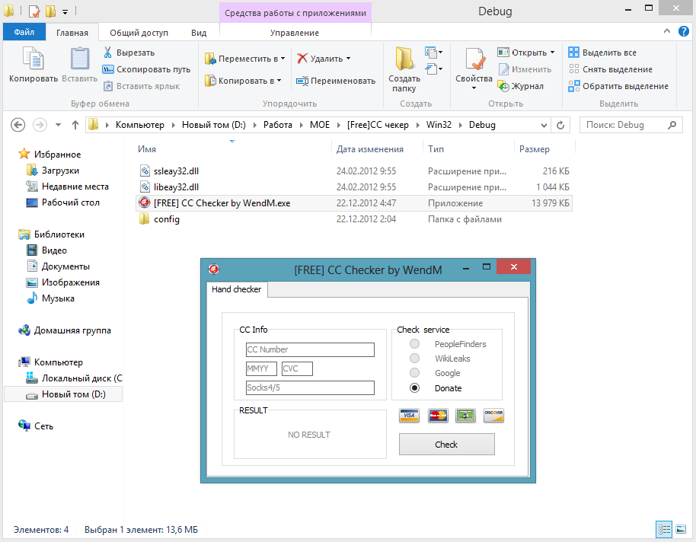Click Copy path (Скопировать путь)
Image resolution: width=696 pixels, height=542 pixels.
click(x=146, y=69)
